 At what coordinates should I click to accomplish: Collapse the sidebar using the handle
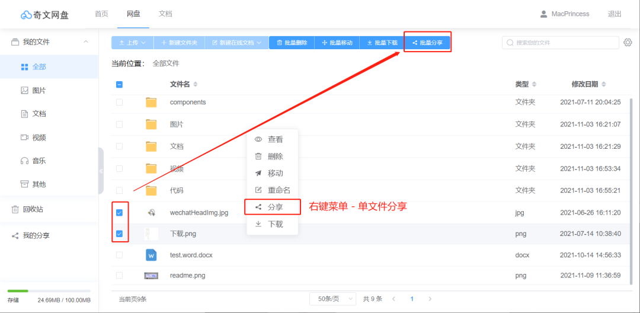[x=101, y=171]
